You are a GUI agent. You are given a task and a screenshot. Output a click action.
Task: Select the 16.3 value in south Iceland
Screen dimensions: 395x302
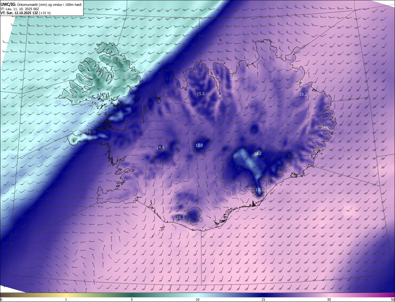(x=181, y=217)
